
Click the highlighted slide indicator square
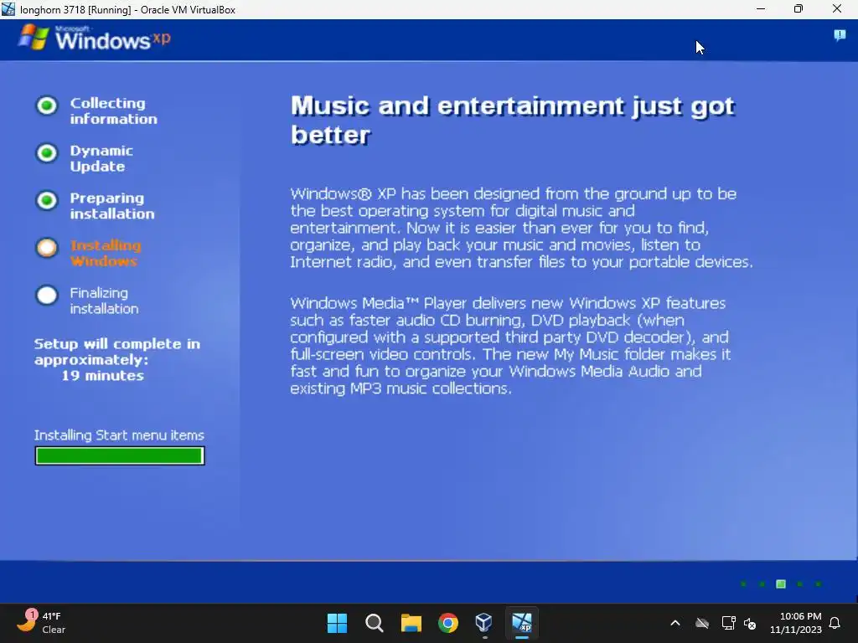781,584
